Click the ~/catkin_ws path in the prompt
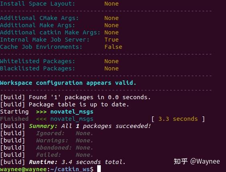Viewport: 226px width, 172px height. [70, 169]
